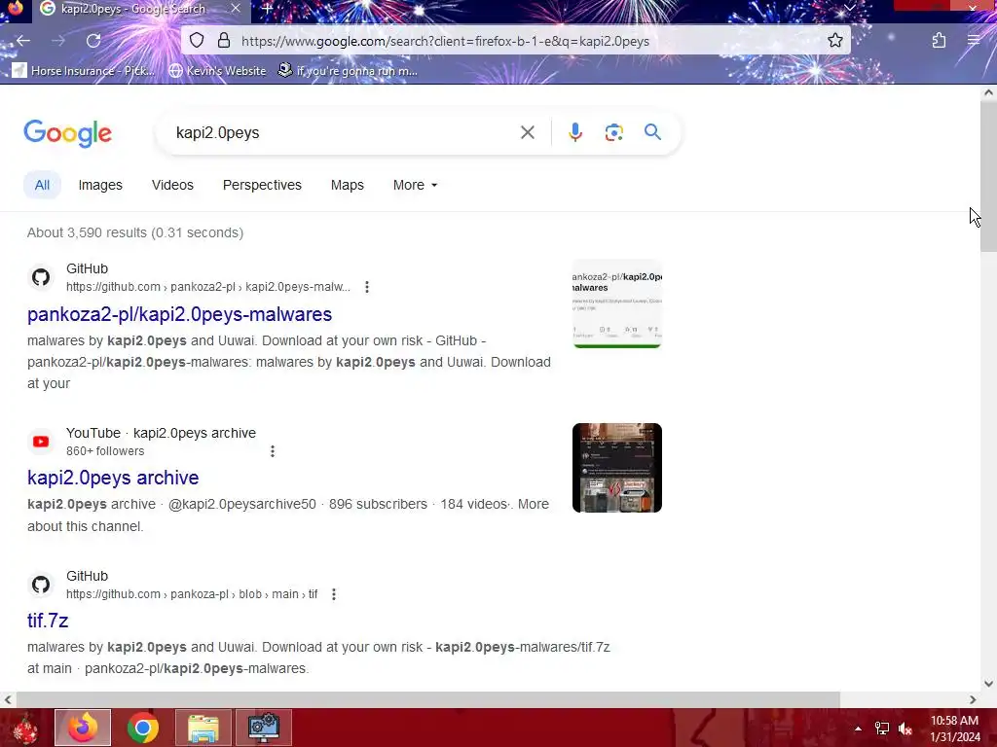
Task: Switch to the Images tab
Action: click(x=100, y=185)
